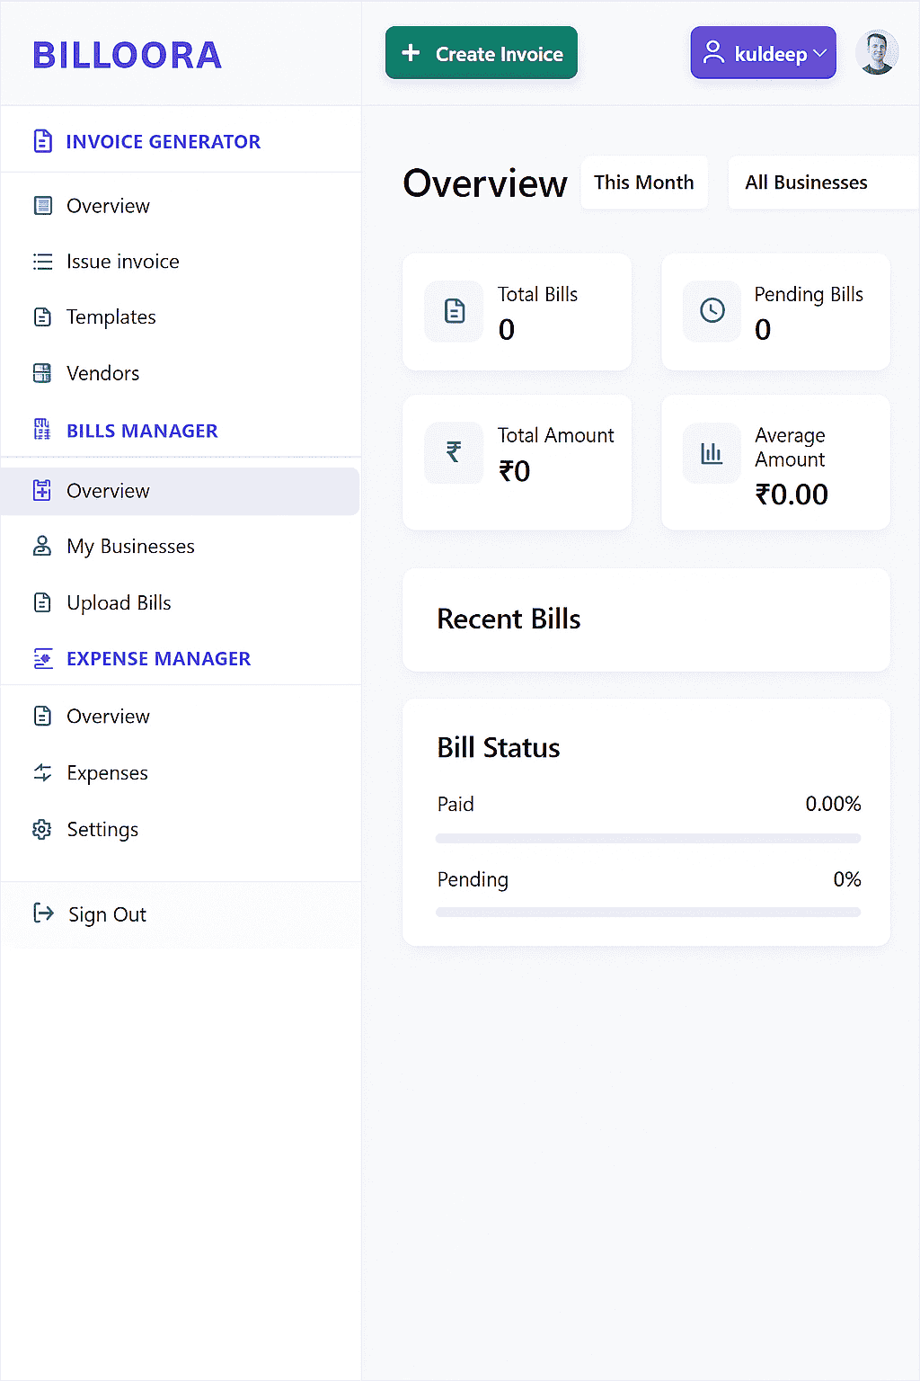This screenshot has width=920, height=1381.
Task: Go to Expense Manager Overview
Action: 108,717
